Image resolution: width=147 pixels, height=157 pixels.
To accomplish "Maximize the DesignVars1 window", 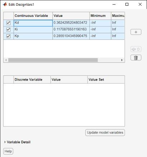I will 127,4.
